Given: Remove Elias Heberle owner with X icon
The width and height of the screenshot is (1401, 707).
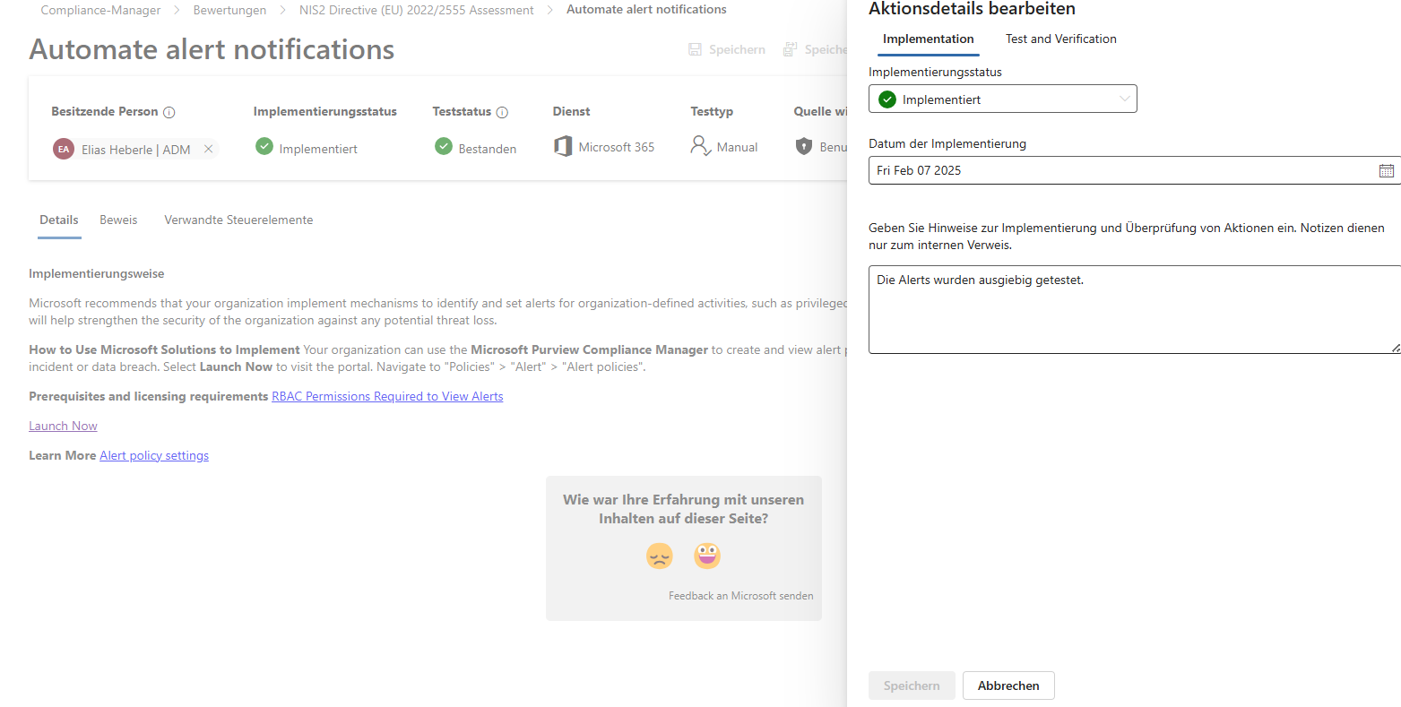Looking at the screenshot, I should (208, 149).
